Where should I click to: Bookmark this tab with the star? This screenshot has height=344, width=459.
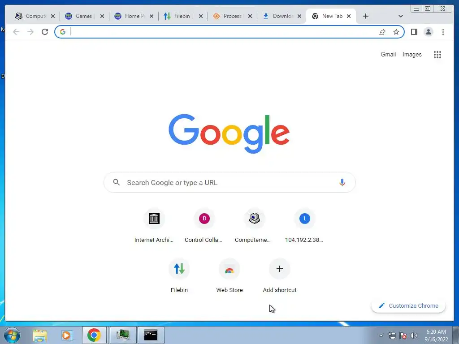coord(396,32)
